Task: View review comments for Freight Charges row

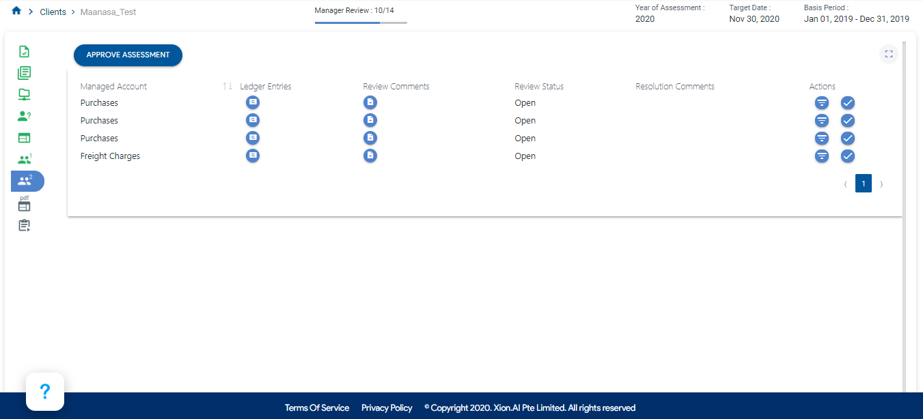Action: click(370, 156)
